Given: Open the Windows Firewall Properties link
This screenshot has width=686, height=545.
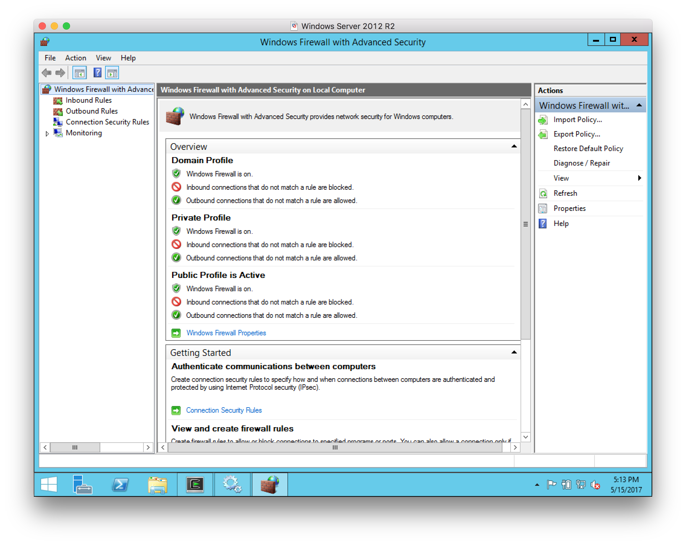Looking at the screenshot, I should point(226,333).
